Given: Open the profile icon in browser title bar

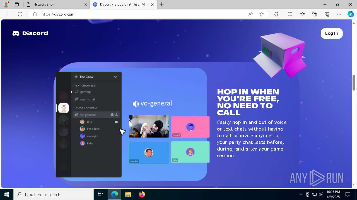Looking at the screenshot, I should click(x=6, y=4).
